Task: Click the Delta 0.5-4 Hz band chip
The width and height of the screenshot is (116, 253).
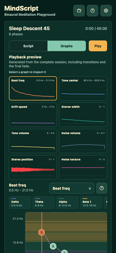Action: pos(20,203)
